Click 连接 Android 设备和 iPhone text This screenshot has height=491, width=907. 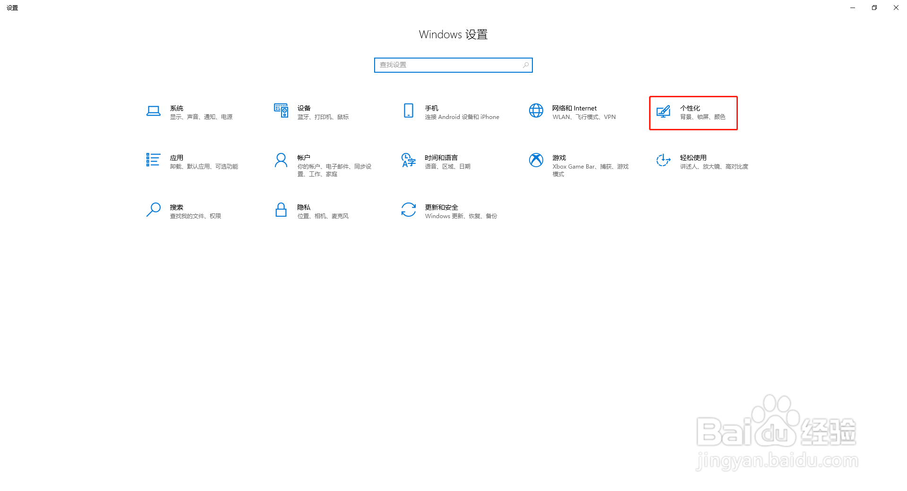coord(462,117)
